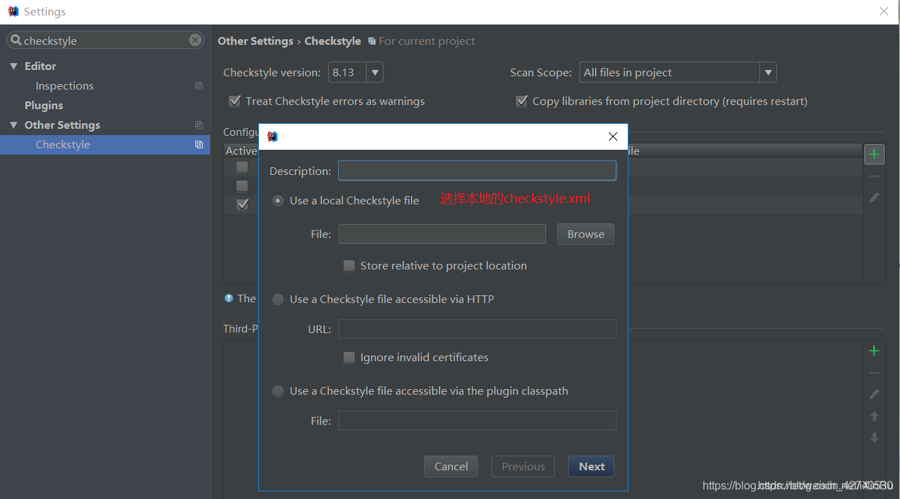This screenshot has width=900, height=499.
Task: Click the checkstyle search box
Action: point(105,41)
